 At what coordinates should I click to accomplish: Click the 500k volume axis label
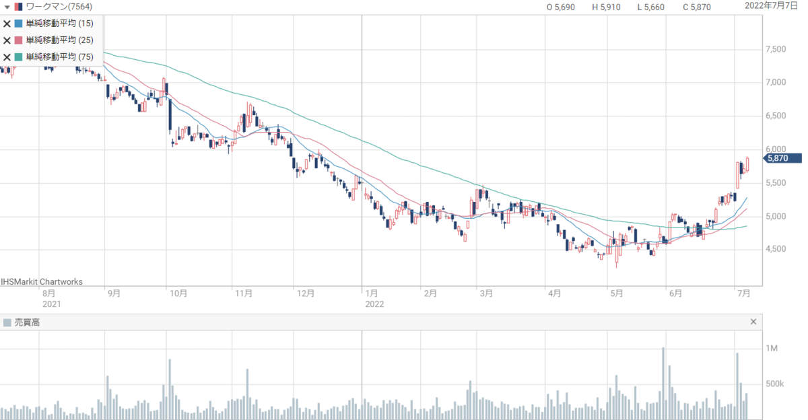pyautogui.click(x=774, y=384)
